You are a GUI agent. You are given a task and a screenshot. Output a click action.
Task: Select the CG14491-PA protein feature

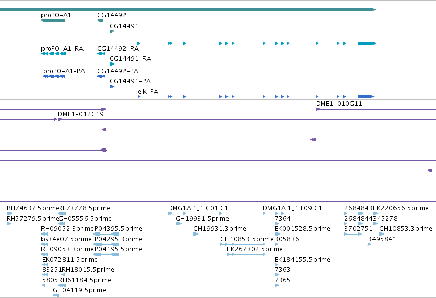130,81
